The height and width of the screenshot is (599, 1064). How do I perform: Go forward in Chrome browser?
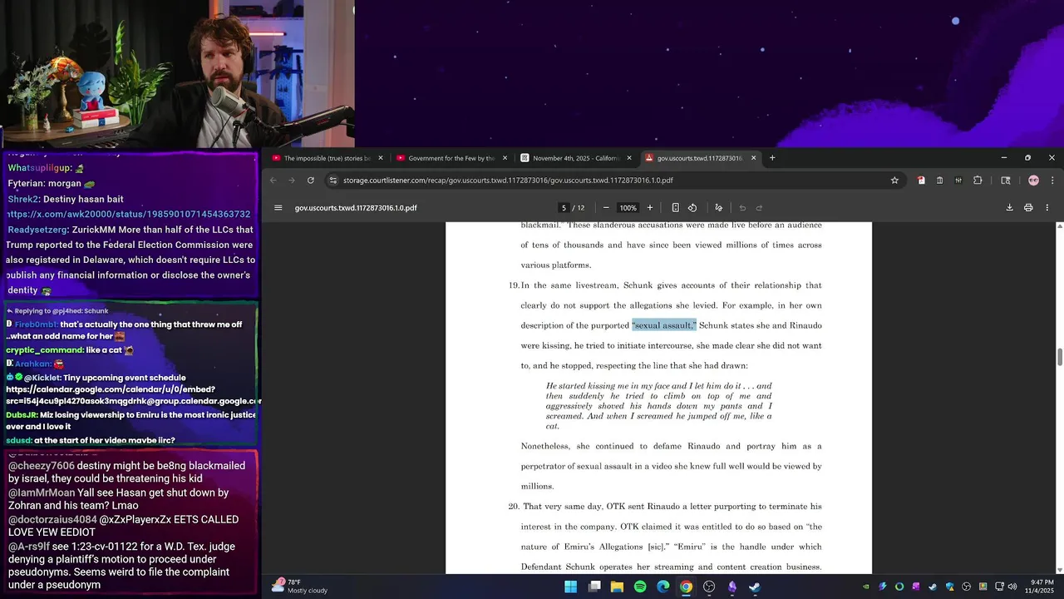[x=292, y=181]
